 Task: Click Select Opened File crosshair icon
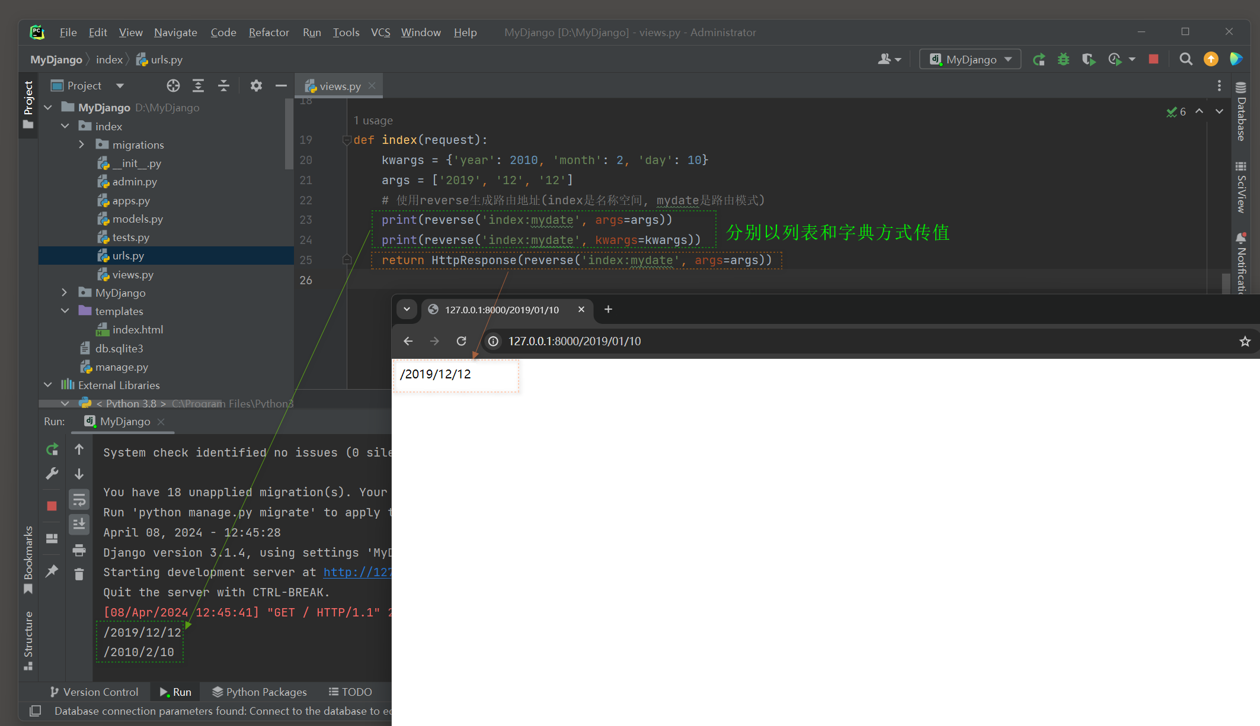click(x=173, y=86)
